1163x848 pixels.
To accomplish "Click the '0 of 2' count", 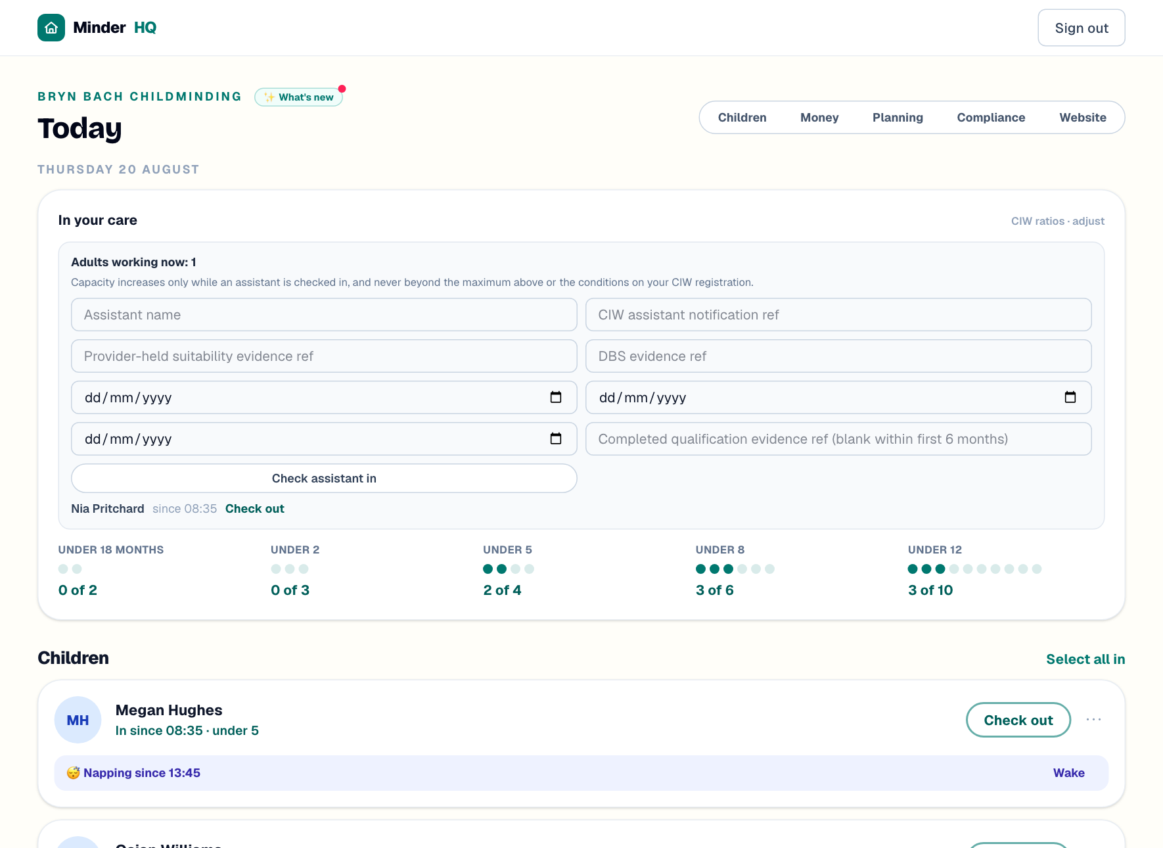I will (78, 590).
